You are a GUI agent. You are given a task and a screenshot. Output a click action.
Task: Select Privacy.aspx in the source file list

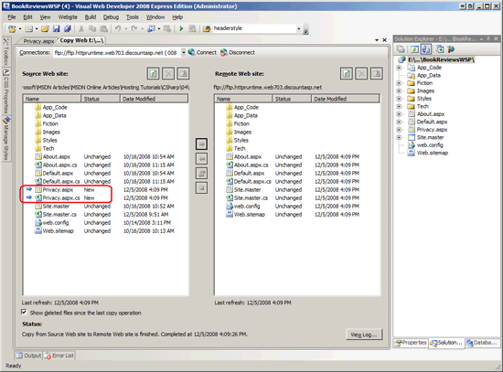click(58, 189)
